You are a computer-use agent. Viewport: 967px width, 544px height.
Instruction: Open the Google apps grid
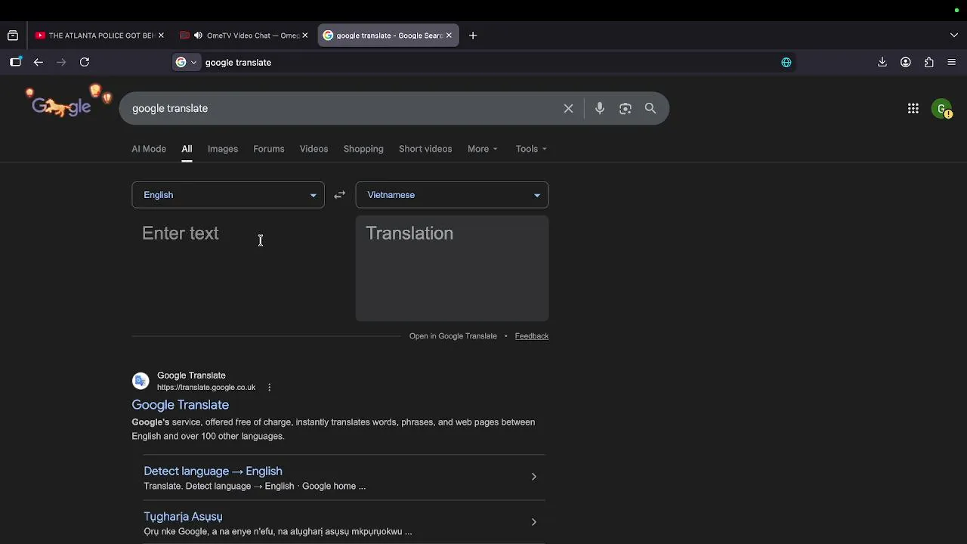(x=913, y=109)
